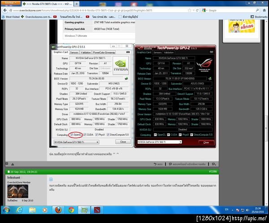
Task: Click the reply arrow link under post
Action: point(158,164)
